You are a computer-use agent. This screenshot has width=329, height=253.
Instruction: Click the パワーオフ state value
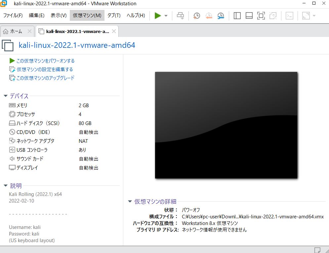[x=191, y=210]
